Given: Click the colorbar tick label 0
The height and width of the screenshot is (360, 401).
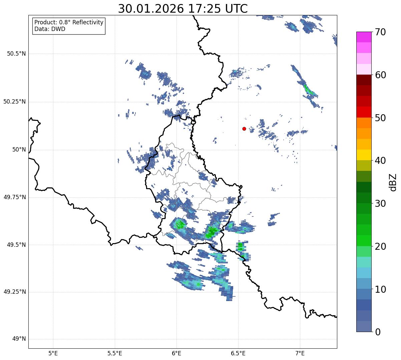Looking at the screenshot, I should click(x=378, y=332).
